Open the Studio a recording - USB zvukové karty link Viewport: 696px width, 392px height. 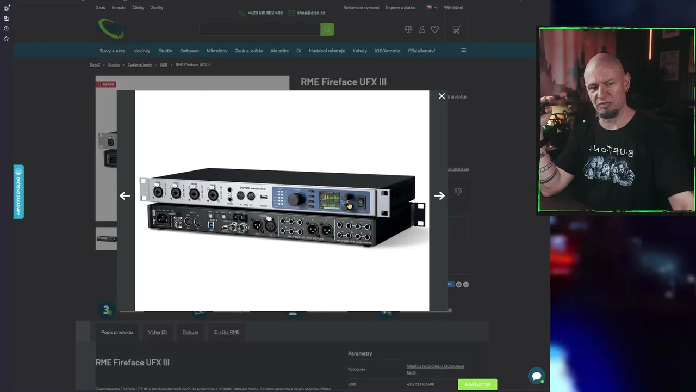click(436, 369)
